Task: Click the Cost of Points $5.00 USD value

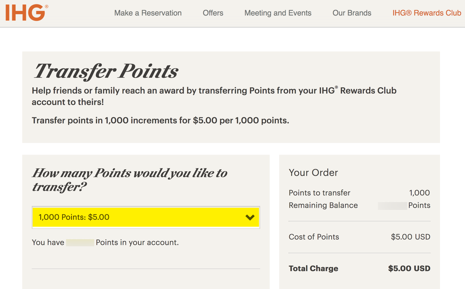Action: tap(410, 237)
